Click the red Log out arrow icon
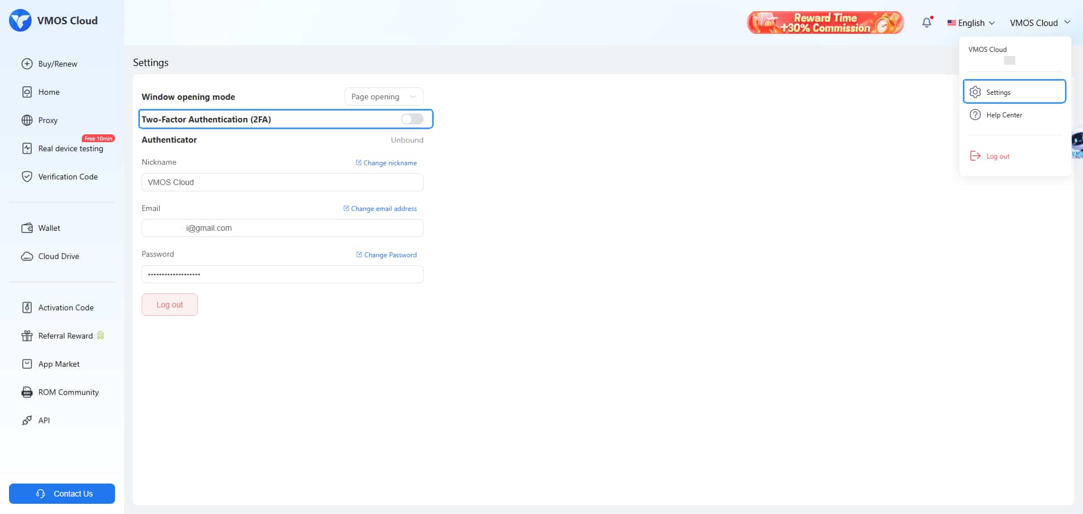The image size is (1083, 514). click(x=975, y=156)
